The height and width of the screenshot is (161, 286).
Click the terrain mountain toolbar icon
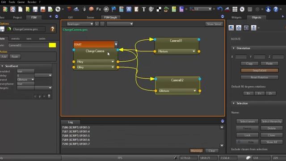[x=76, y=9]
